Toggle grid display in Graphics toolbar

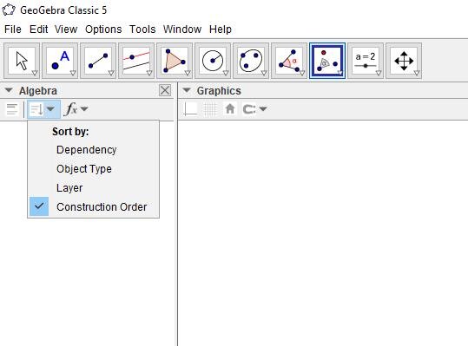[210, 109]
